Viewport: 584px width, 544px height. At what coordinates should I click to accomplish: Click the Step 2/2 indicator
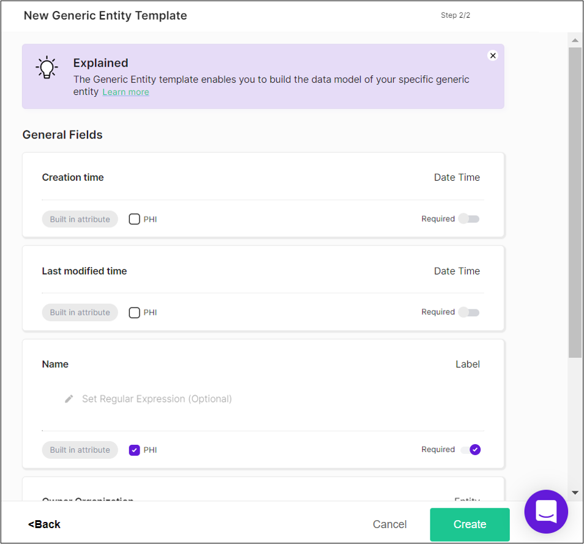pyautogui.click(x=455, y=15)
